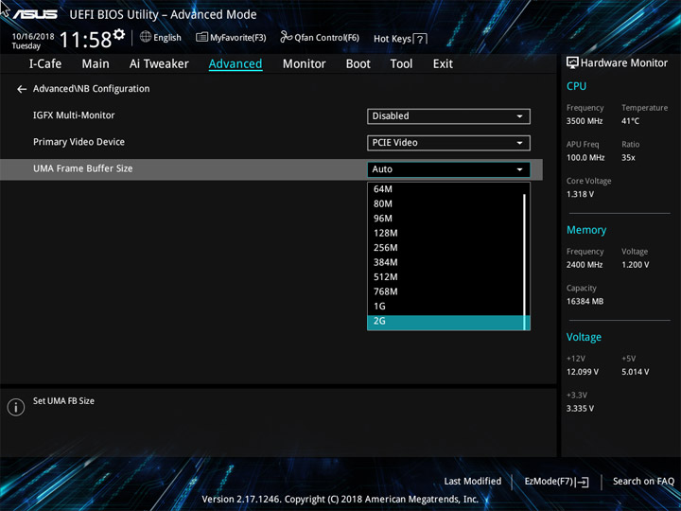Switch to the Main tab

click(96, 64)
